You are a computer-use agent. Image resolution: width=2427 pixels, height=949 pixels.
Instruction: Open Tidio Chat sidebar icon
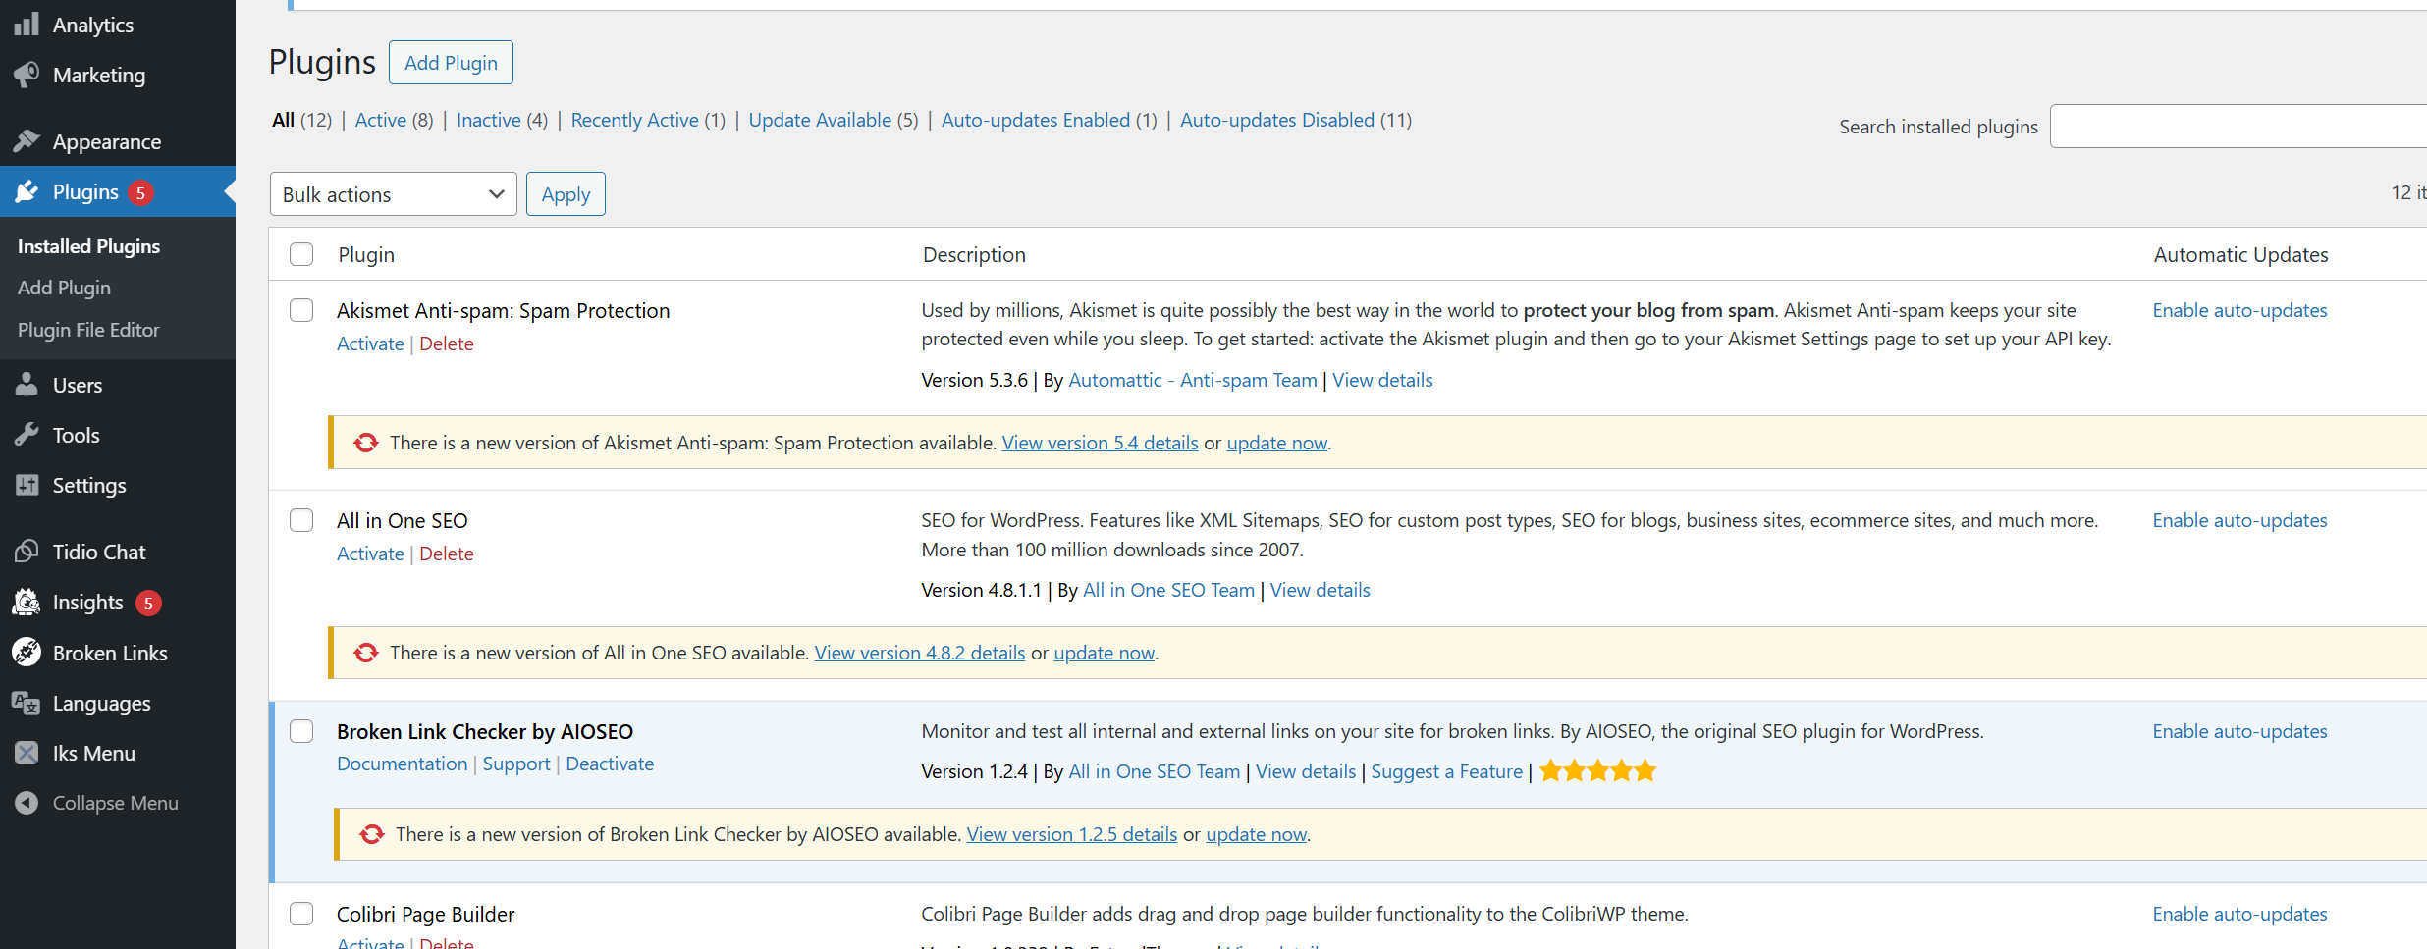(x=27, y=552)
